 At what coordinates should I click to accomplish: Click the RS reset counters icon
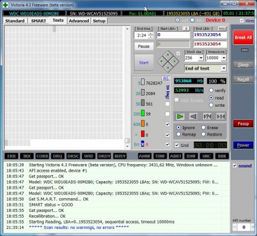pyautogui.click(x=166, y=78)
